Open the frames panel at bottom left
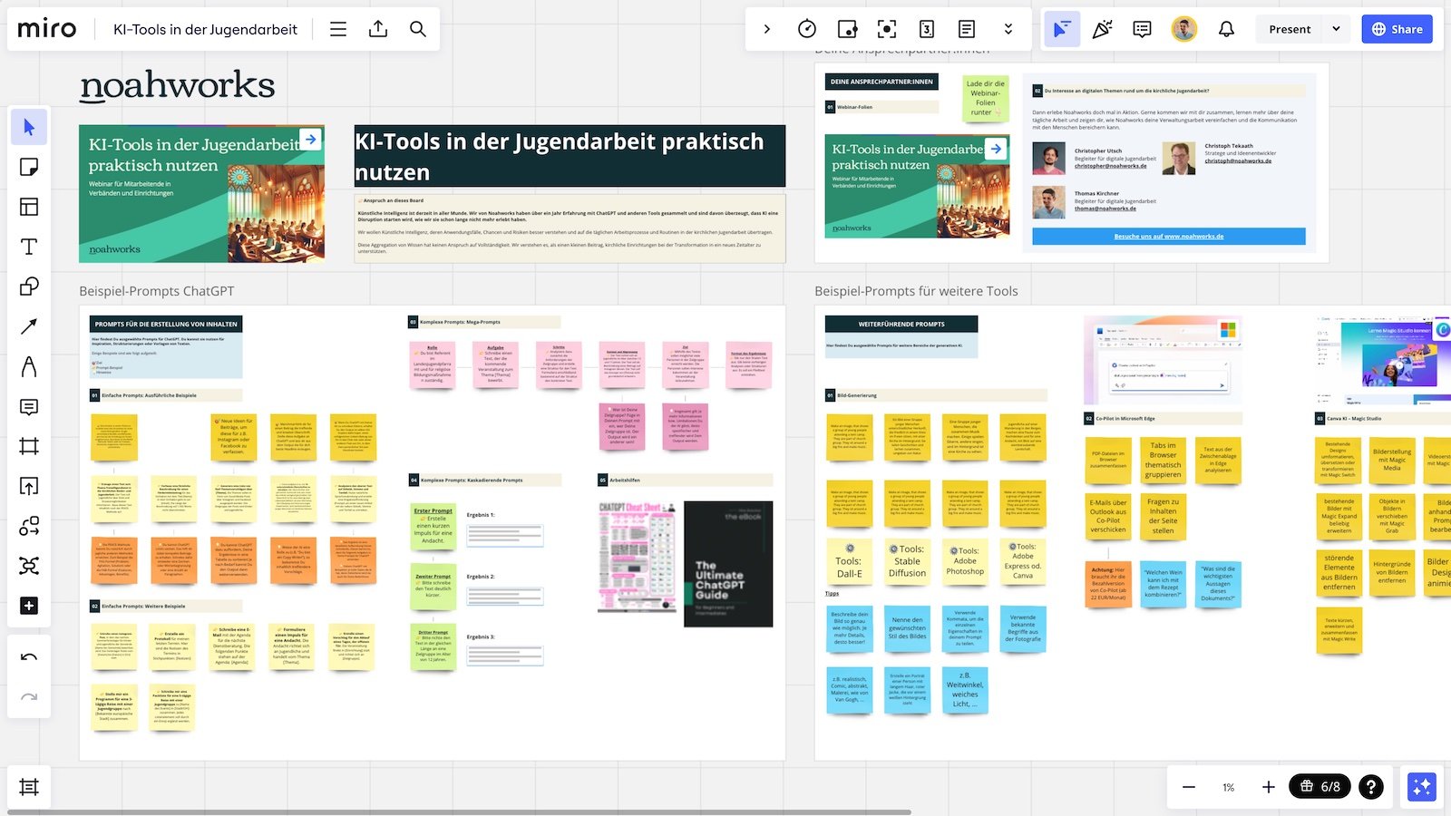The height and width of the screenshot is (816, 1451). pos(29,787)
